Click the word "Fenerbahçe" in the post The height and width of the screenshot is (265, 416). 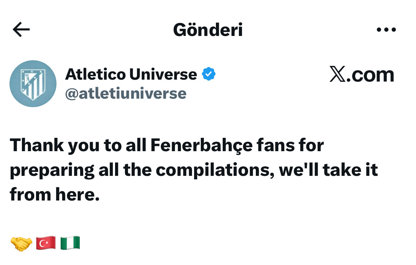point(201,145)
